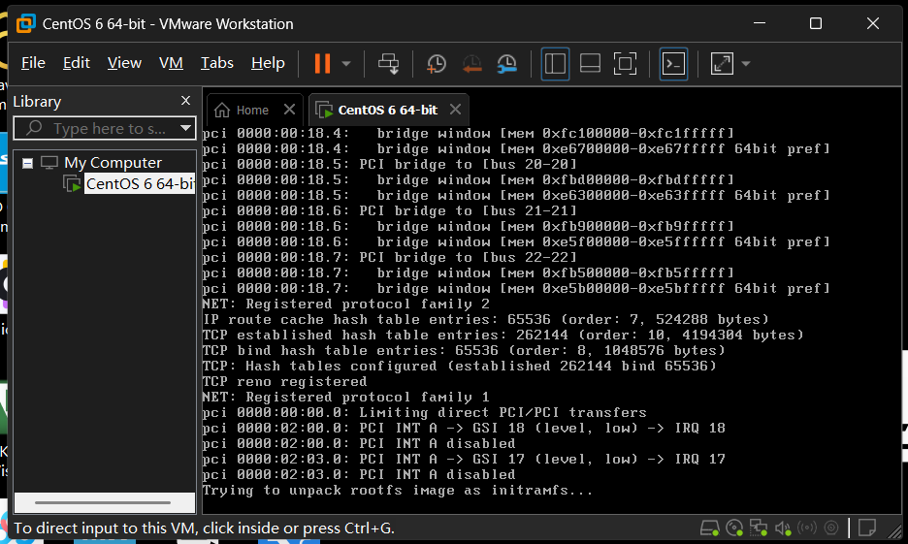Open the VM menu
This screenshot has height=544, width=908.
[171, 62]
